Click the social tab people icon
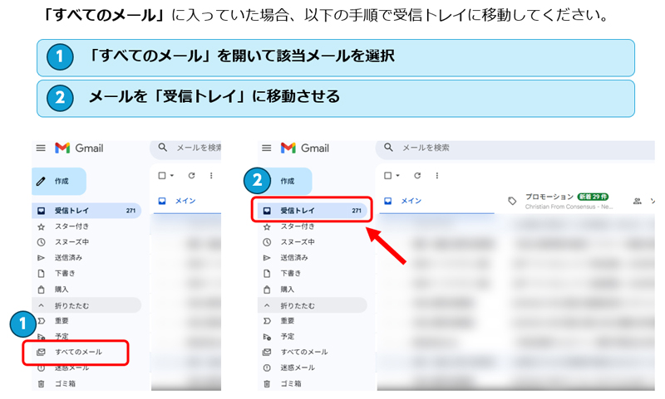This screenshot has height=399, width=665. [x=637, y=201]
